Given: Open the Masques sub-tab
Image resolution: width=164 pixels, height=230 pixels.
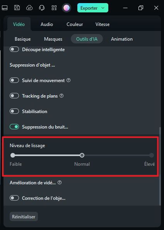Looking at the screenshot, I should click(53, 39).
